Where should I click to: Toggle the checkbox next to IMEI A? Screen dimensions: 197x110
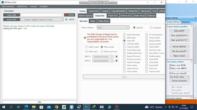click(x=116, y=57)
